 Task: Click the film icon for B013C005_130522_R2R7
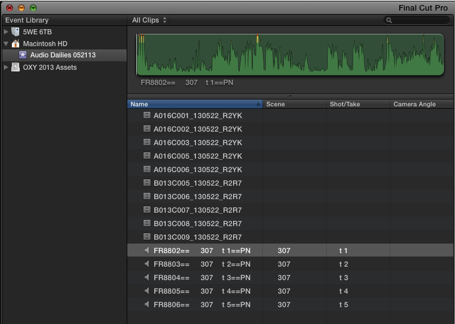coord(147,183)
